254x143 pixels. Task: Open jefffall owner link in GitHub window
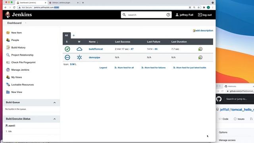coord(224,110)
